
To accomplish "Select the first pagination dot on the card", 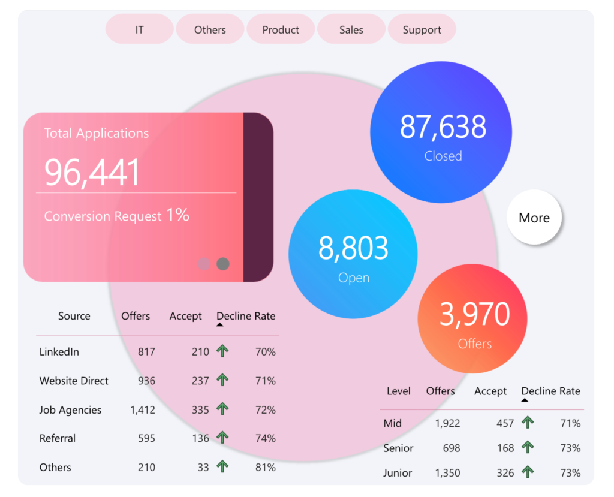I will (204, 264).
